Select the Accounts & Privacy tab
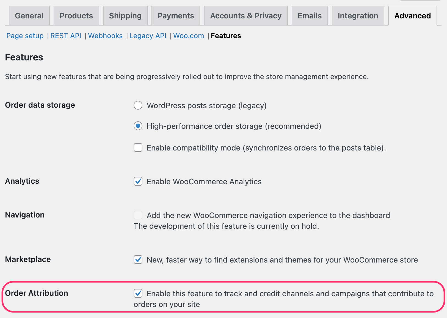Viewport: 447px width, 318px height. (245, 16)
